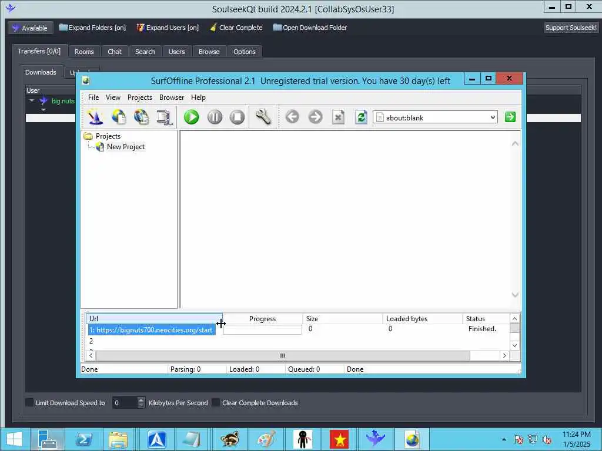The width and height of the screenshot is (602, 451).
Task: Open File Explorer from the taskbar
Action: pyautogui.click(x=118, y=439)
